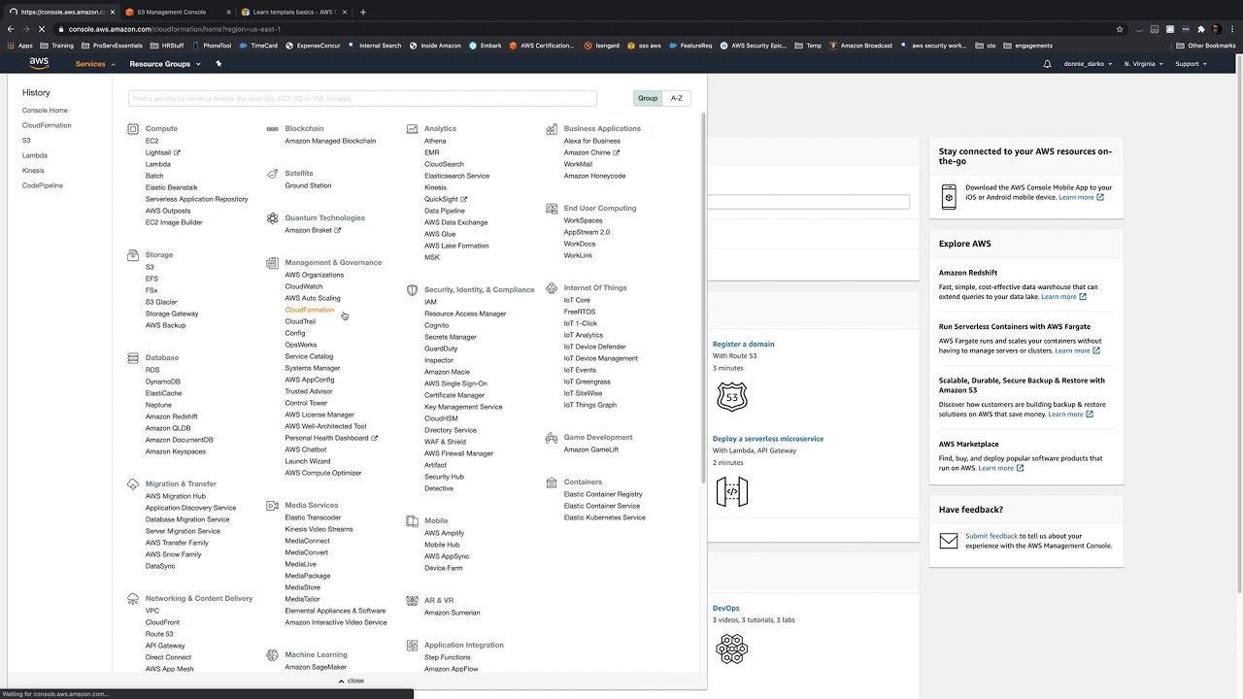Click the DevOps hexagon cluster icon
Image resolution: width=1243 pixels, height=699 pixels.
tap(732, 648)
